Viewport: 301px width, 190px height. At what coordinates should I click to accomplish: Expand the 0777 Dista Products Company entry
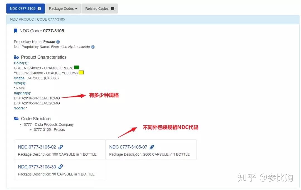pyautogui.click(x=48, y=124)
